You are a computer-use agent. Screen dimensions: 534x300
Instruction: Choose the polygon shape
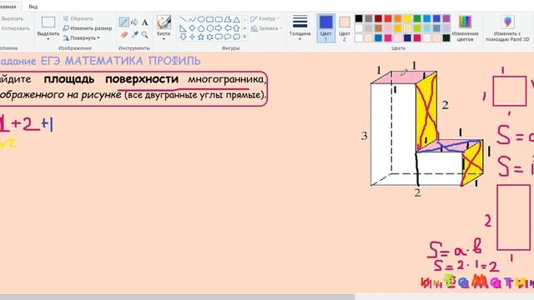point(228,19)
